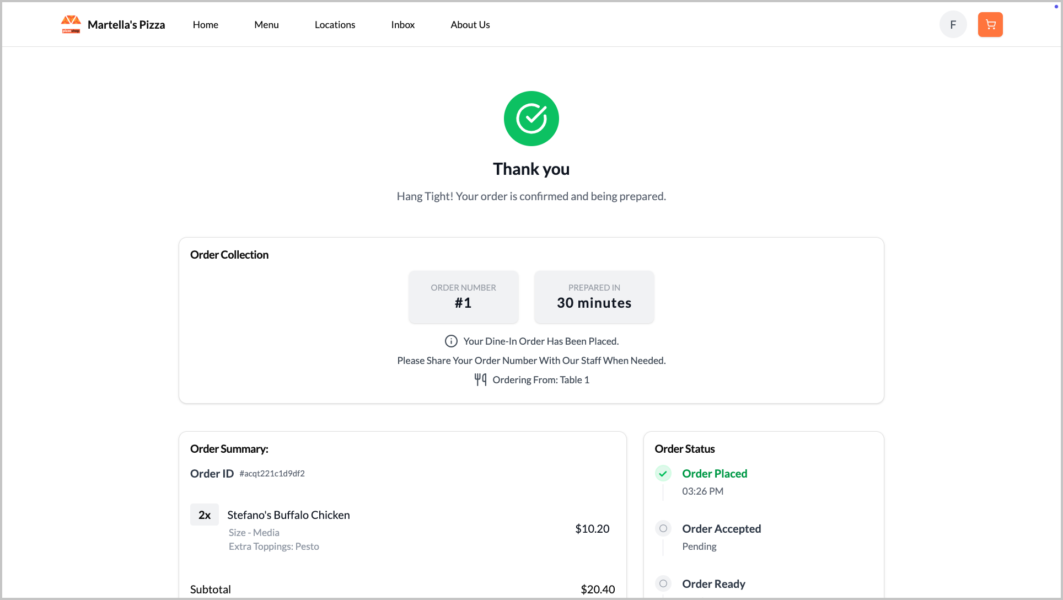The image size is (1063, 600).
Task: Click the large green checkmark confirmation icon
Action: pos(531,119)
